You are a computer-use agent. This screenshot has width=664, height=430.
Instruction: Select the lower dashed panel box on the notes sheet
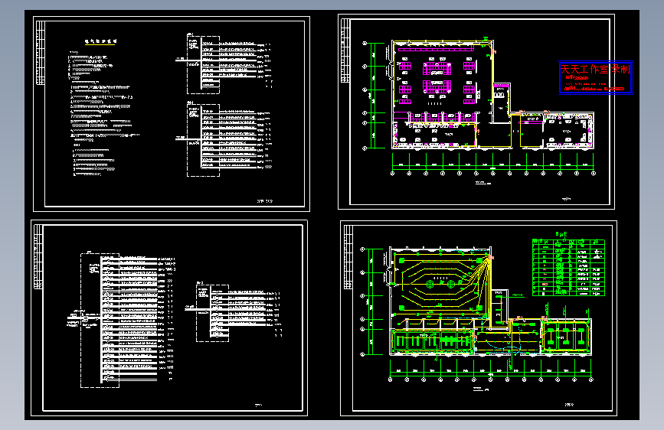(203, 140)
